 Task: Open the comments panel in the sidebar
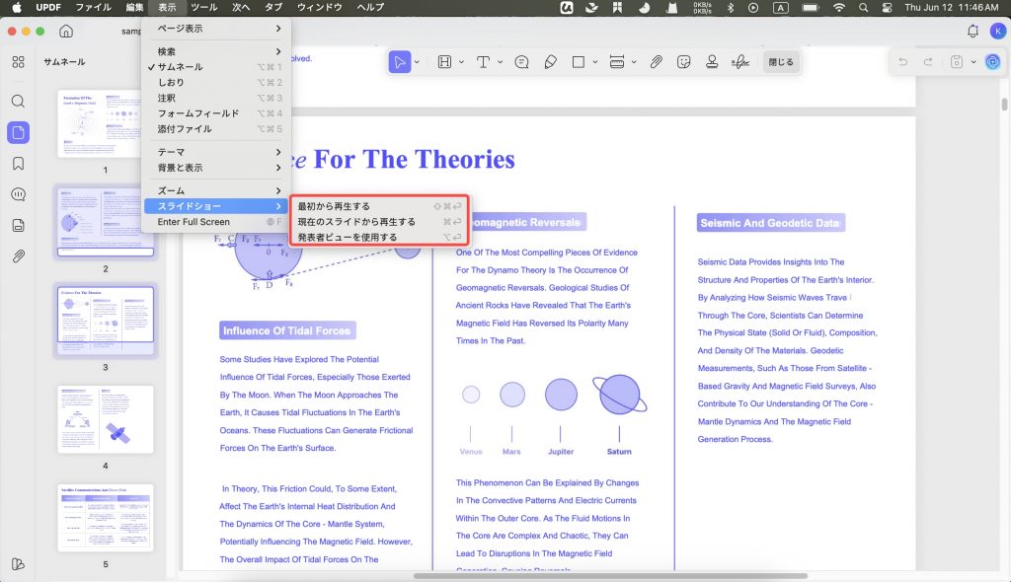(18, 194)
